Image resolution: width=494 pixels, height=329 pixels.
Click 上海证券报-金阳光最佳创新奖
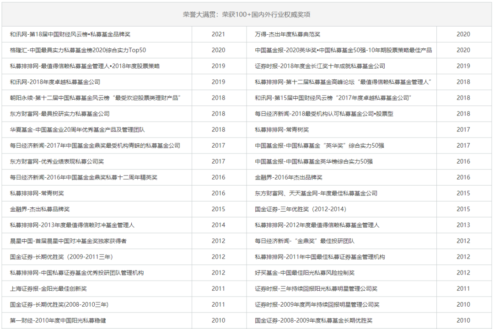click(48, 289)
